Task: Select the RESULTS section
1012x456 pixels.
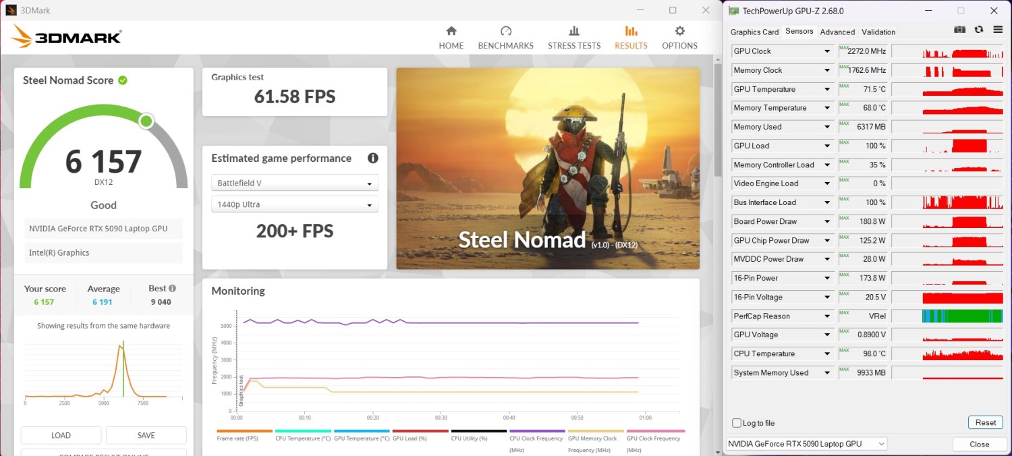Action: point(631,38)
